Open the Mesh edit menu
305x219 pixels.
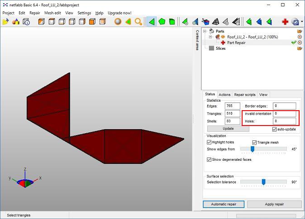(x=52, y=13)
